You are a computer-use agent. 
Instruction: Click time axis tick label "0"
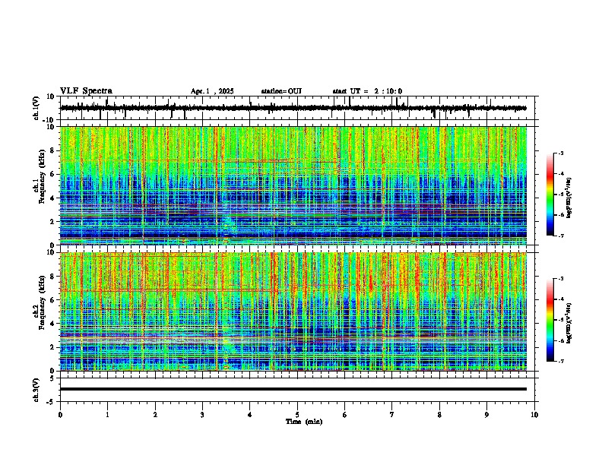tap(60, 415)
